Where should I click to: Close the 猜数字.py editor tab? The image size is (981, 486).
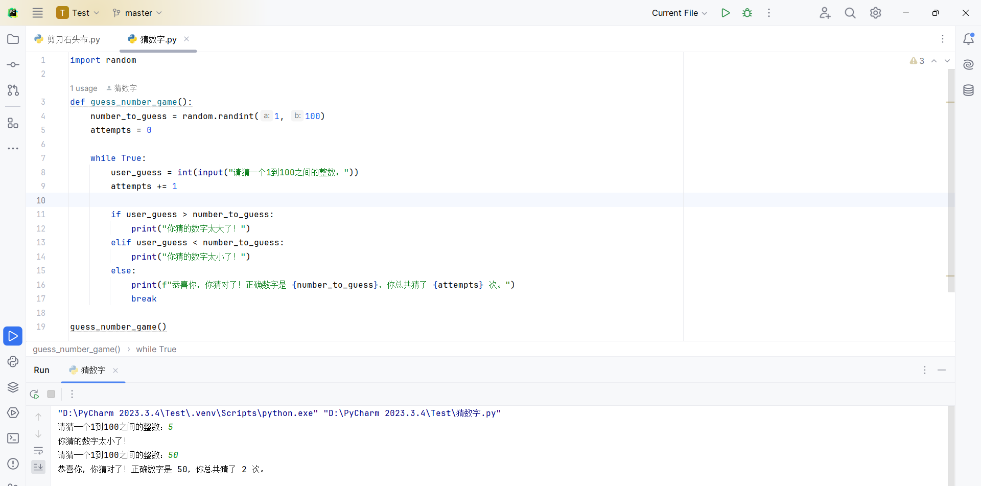186,39
